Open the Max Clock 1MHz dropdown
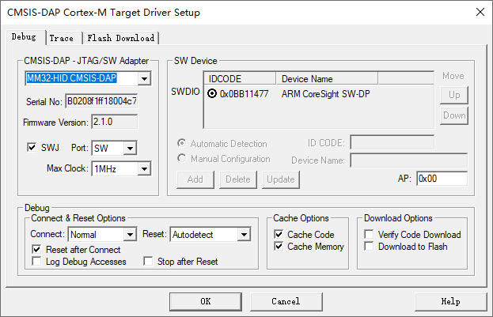This screenshot has height=317, width=493. [143, 168]
